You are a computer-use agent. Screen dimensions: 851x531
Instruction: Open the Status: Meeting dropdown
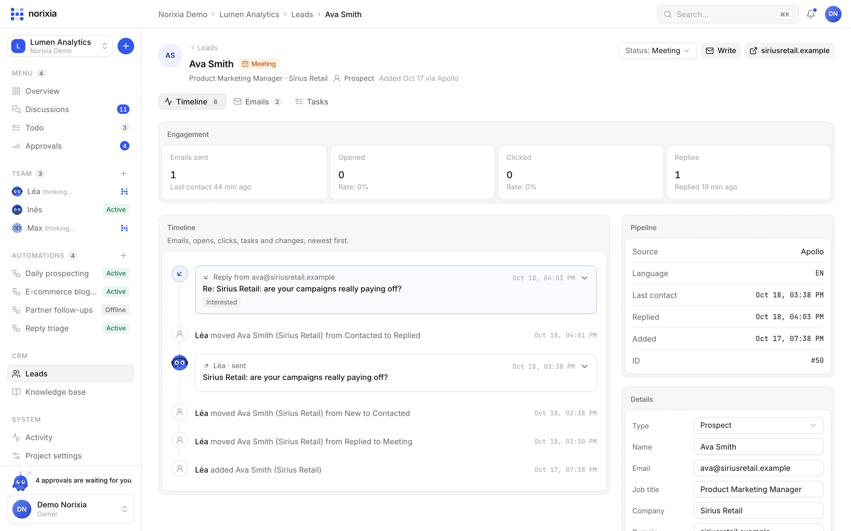tap(657, 50)
